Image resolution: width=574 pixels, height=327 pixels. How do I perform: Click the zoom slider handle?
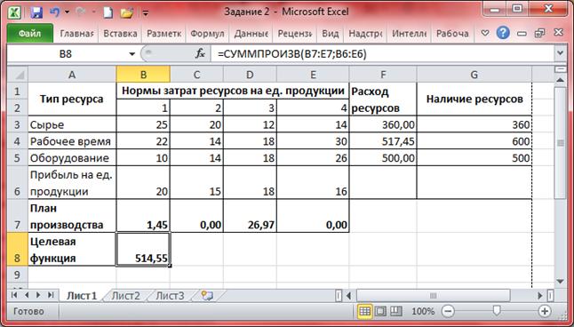click(x=497, y=311)
